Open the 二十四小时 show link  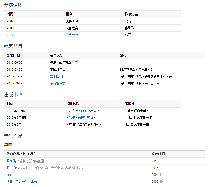[57, 76]
